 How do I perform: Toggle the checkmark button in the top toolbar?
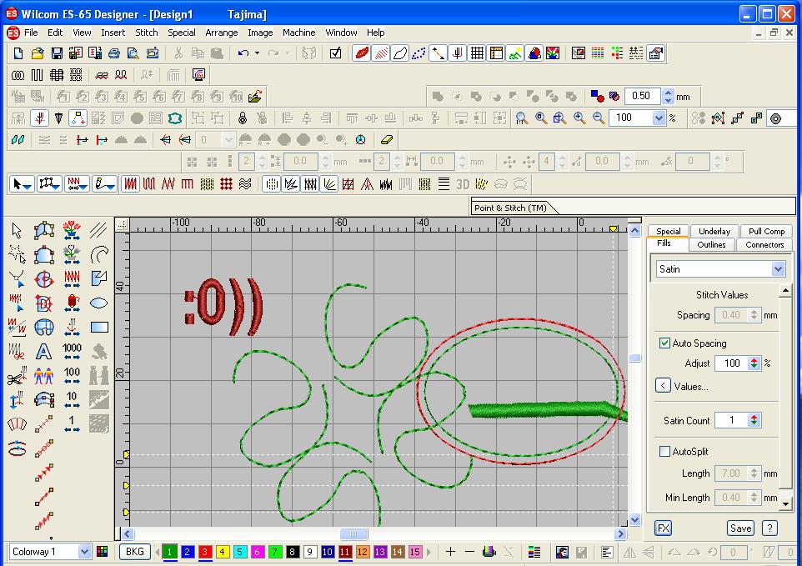(335, 53)
